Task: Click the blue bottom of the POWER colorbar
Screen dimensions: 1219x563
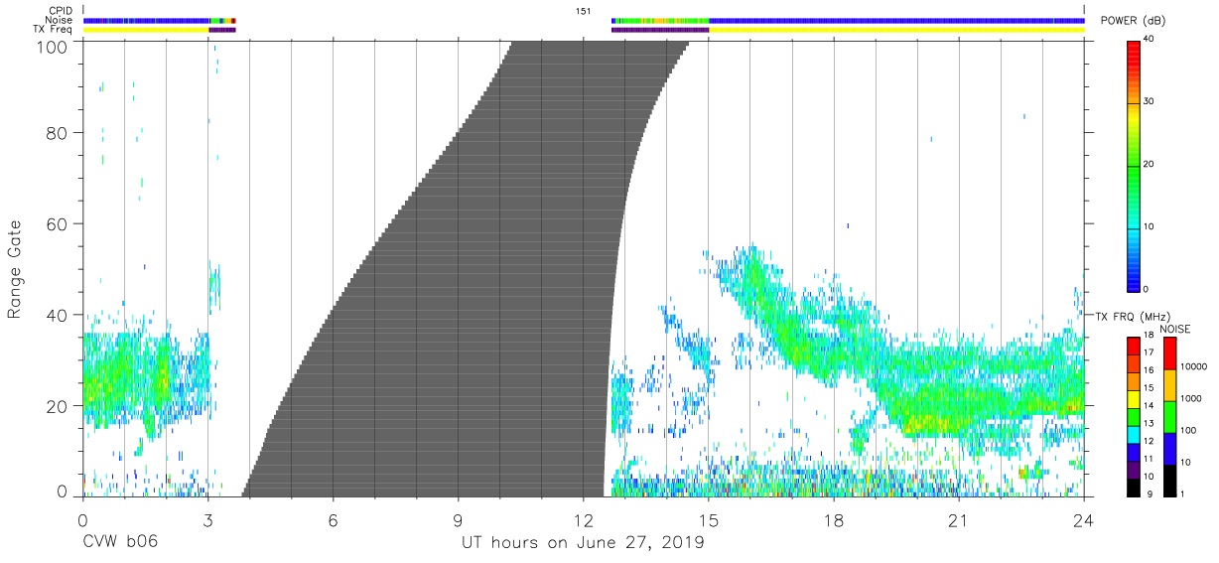Action: 1133,278
